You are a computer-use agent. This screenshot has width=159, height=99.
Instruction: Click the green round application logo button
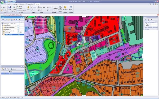2,2
